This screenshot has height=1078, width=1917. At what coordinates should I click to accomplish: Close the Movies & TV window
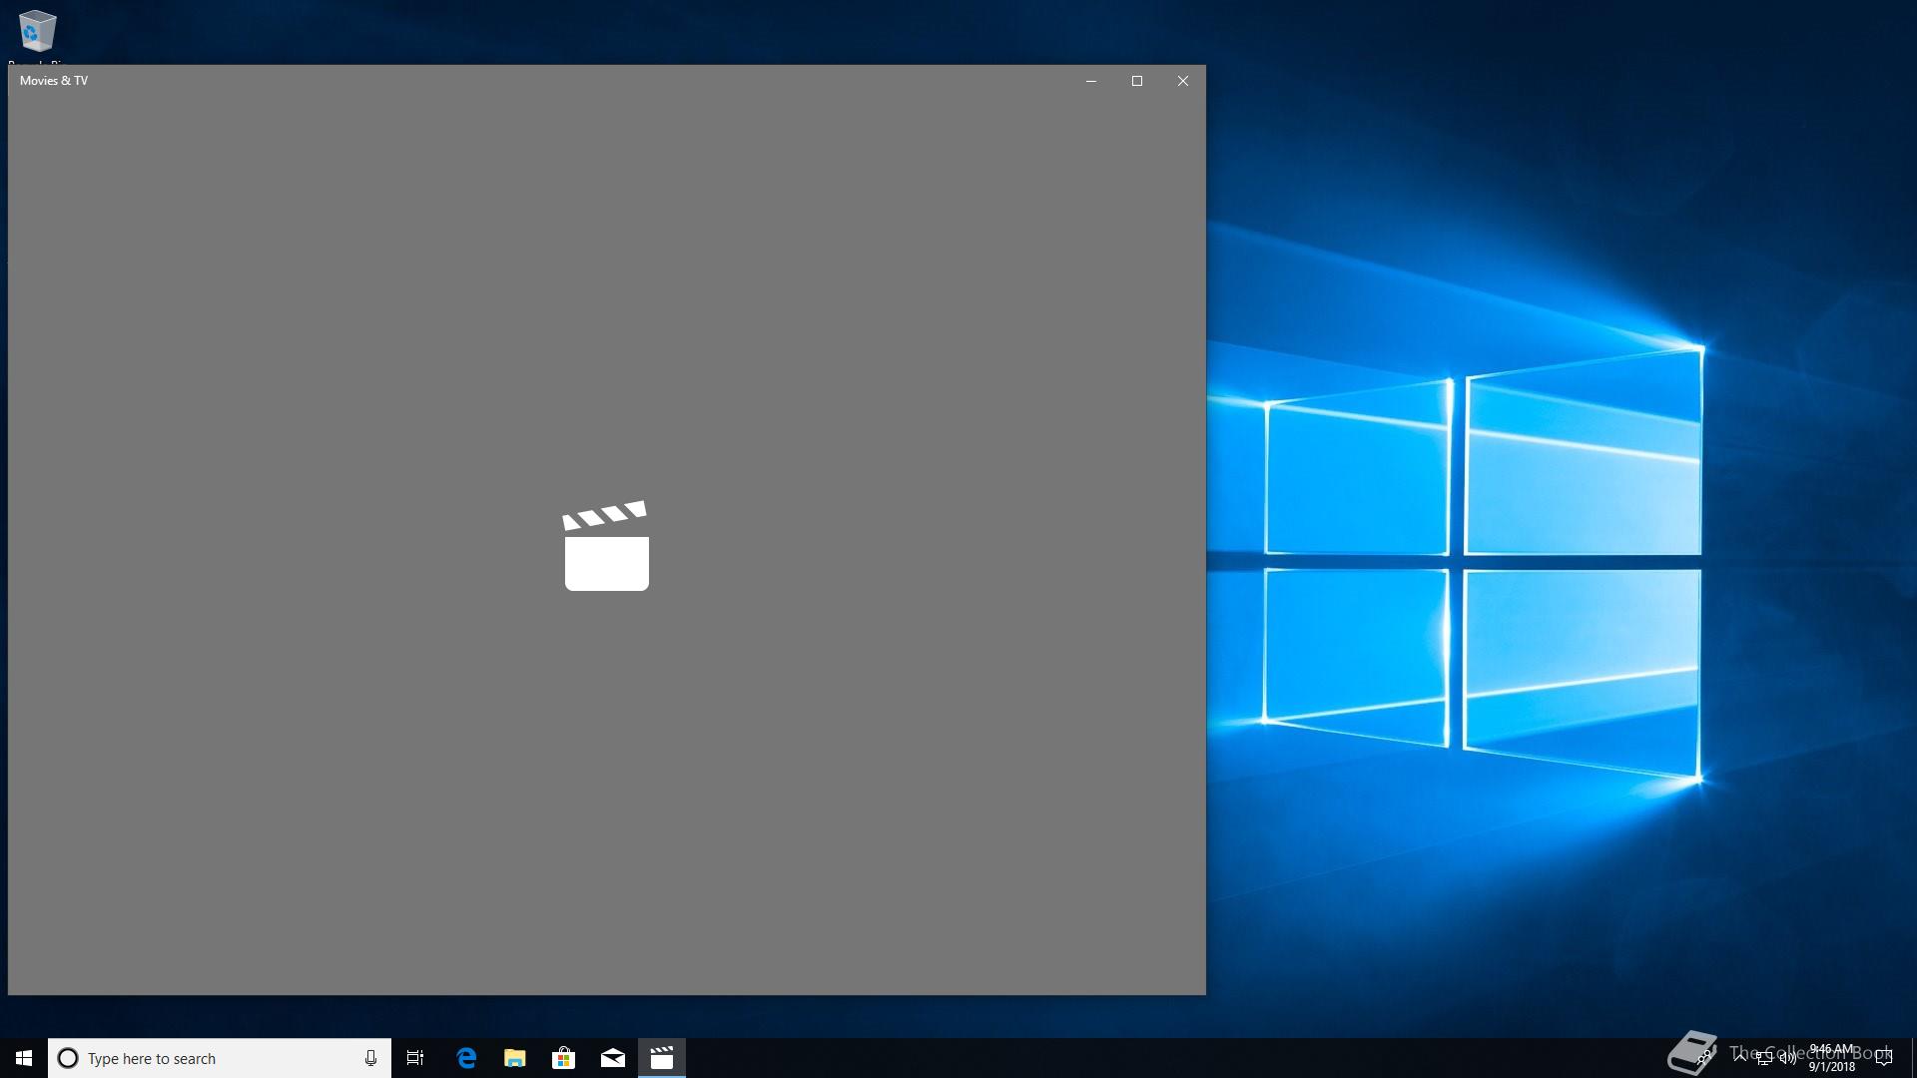pyautogui.click(x=1183, y=81)
